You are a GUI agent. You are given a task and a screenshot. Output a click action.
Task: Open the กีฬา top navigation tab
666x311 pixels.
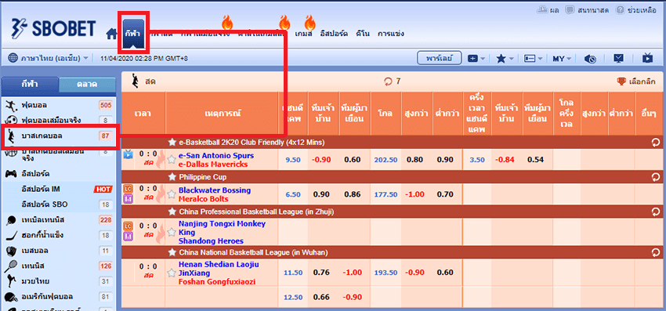pos(133,33)
